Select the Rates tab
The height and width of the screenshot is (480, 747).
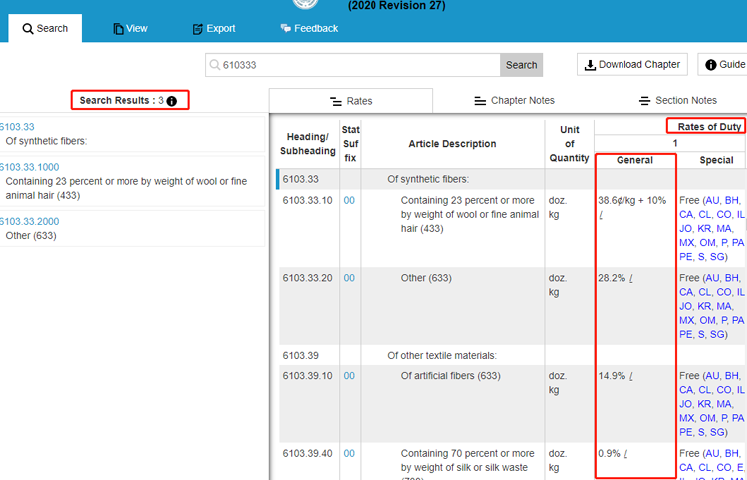click(x=351, y=101)
